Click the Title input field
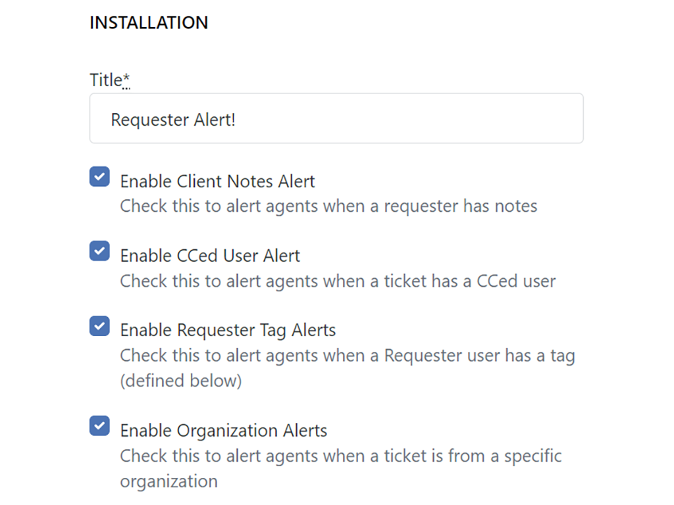 pos(336,118)
